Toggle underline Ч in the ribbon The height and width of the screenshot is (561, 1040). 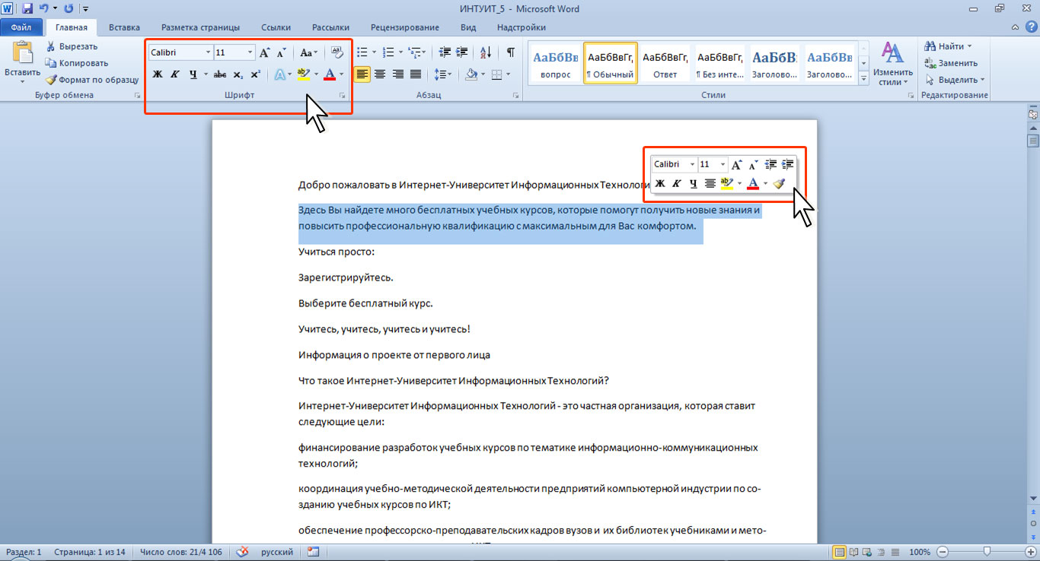coord(193,74)
